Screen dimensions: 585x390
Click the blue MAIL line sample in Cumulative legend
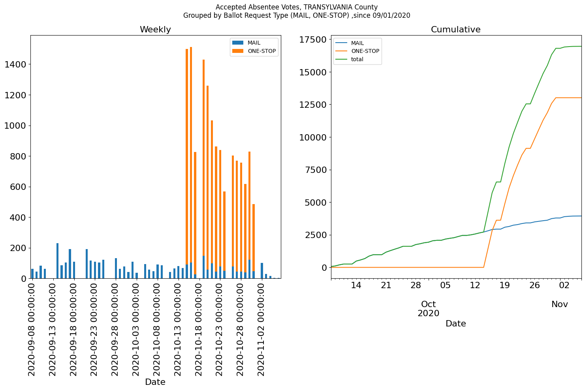click(x=342, y=43)
